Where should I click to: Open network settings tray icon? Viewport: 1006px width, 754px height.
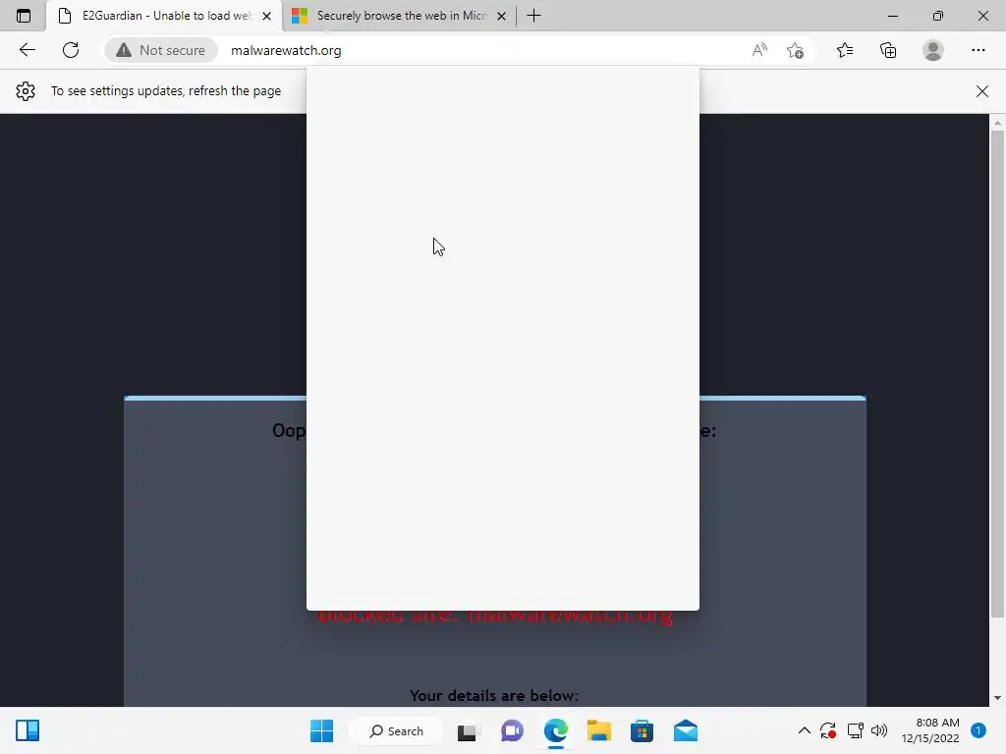(855, 730)
